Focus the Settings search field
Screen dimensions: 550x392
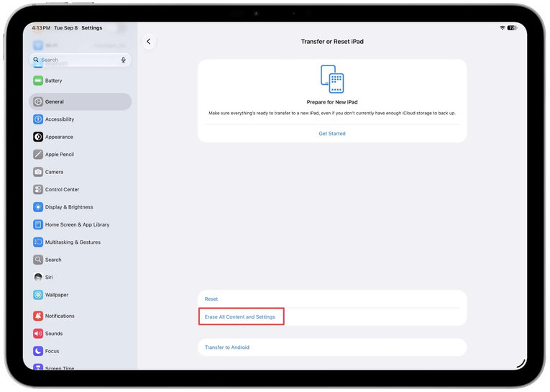click(x=80, y=60)
